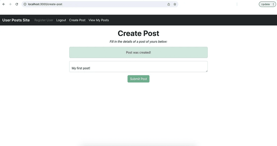Open the three-dot browser menu

click(273, 4)
